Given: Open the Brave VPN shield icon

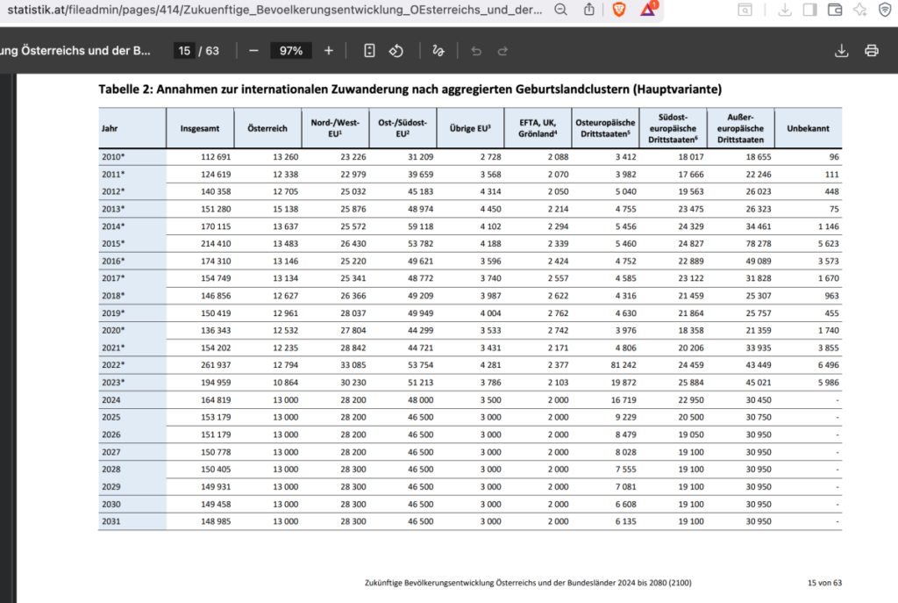Looking at the screenshot, I should pyautogui.click(x=885, y=10).
